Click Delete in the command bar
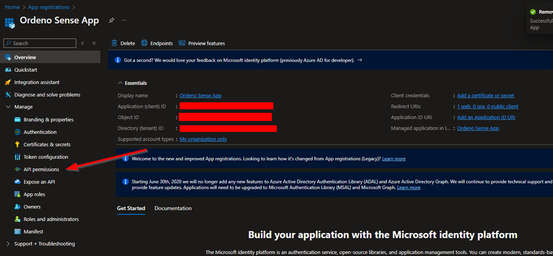This screenshot has height=256, width=553. click(x=124, y=44)
